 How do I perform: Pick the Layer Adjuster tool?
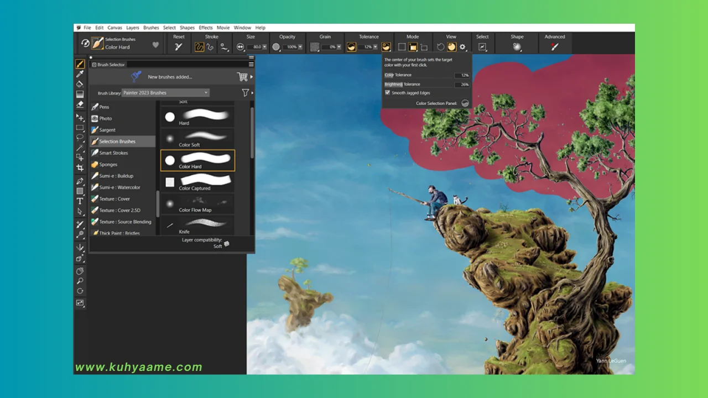[x=80, y=118]
